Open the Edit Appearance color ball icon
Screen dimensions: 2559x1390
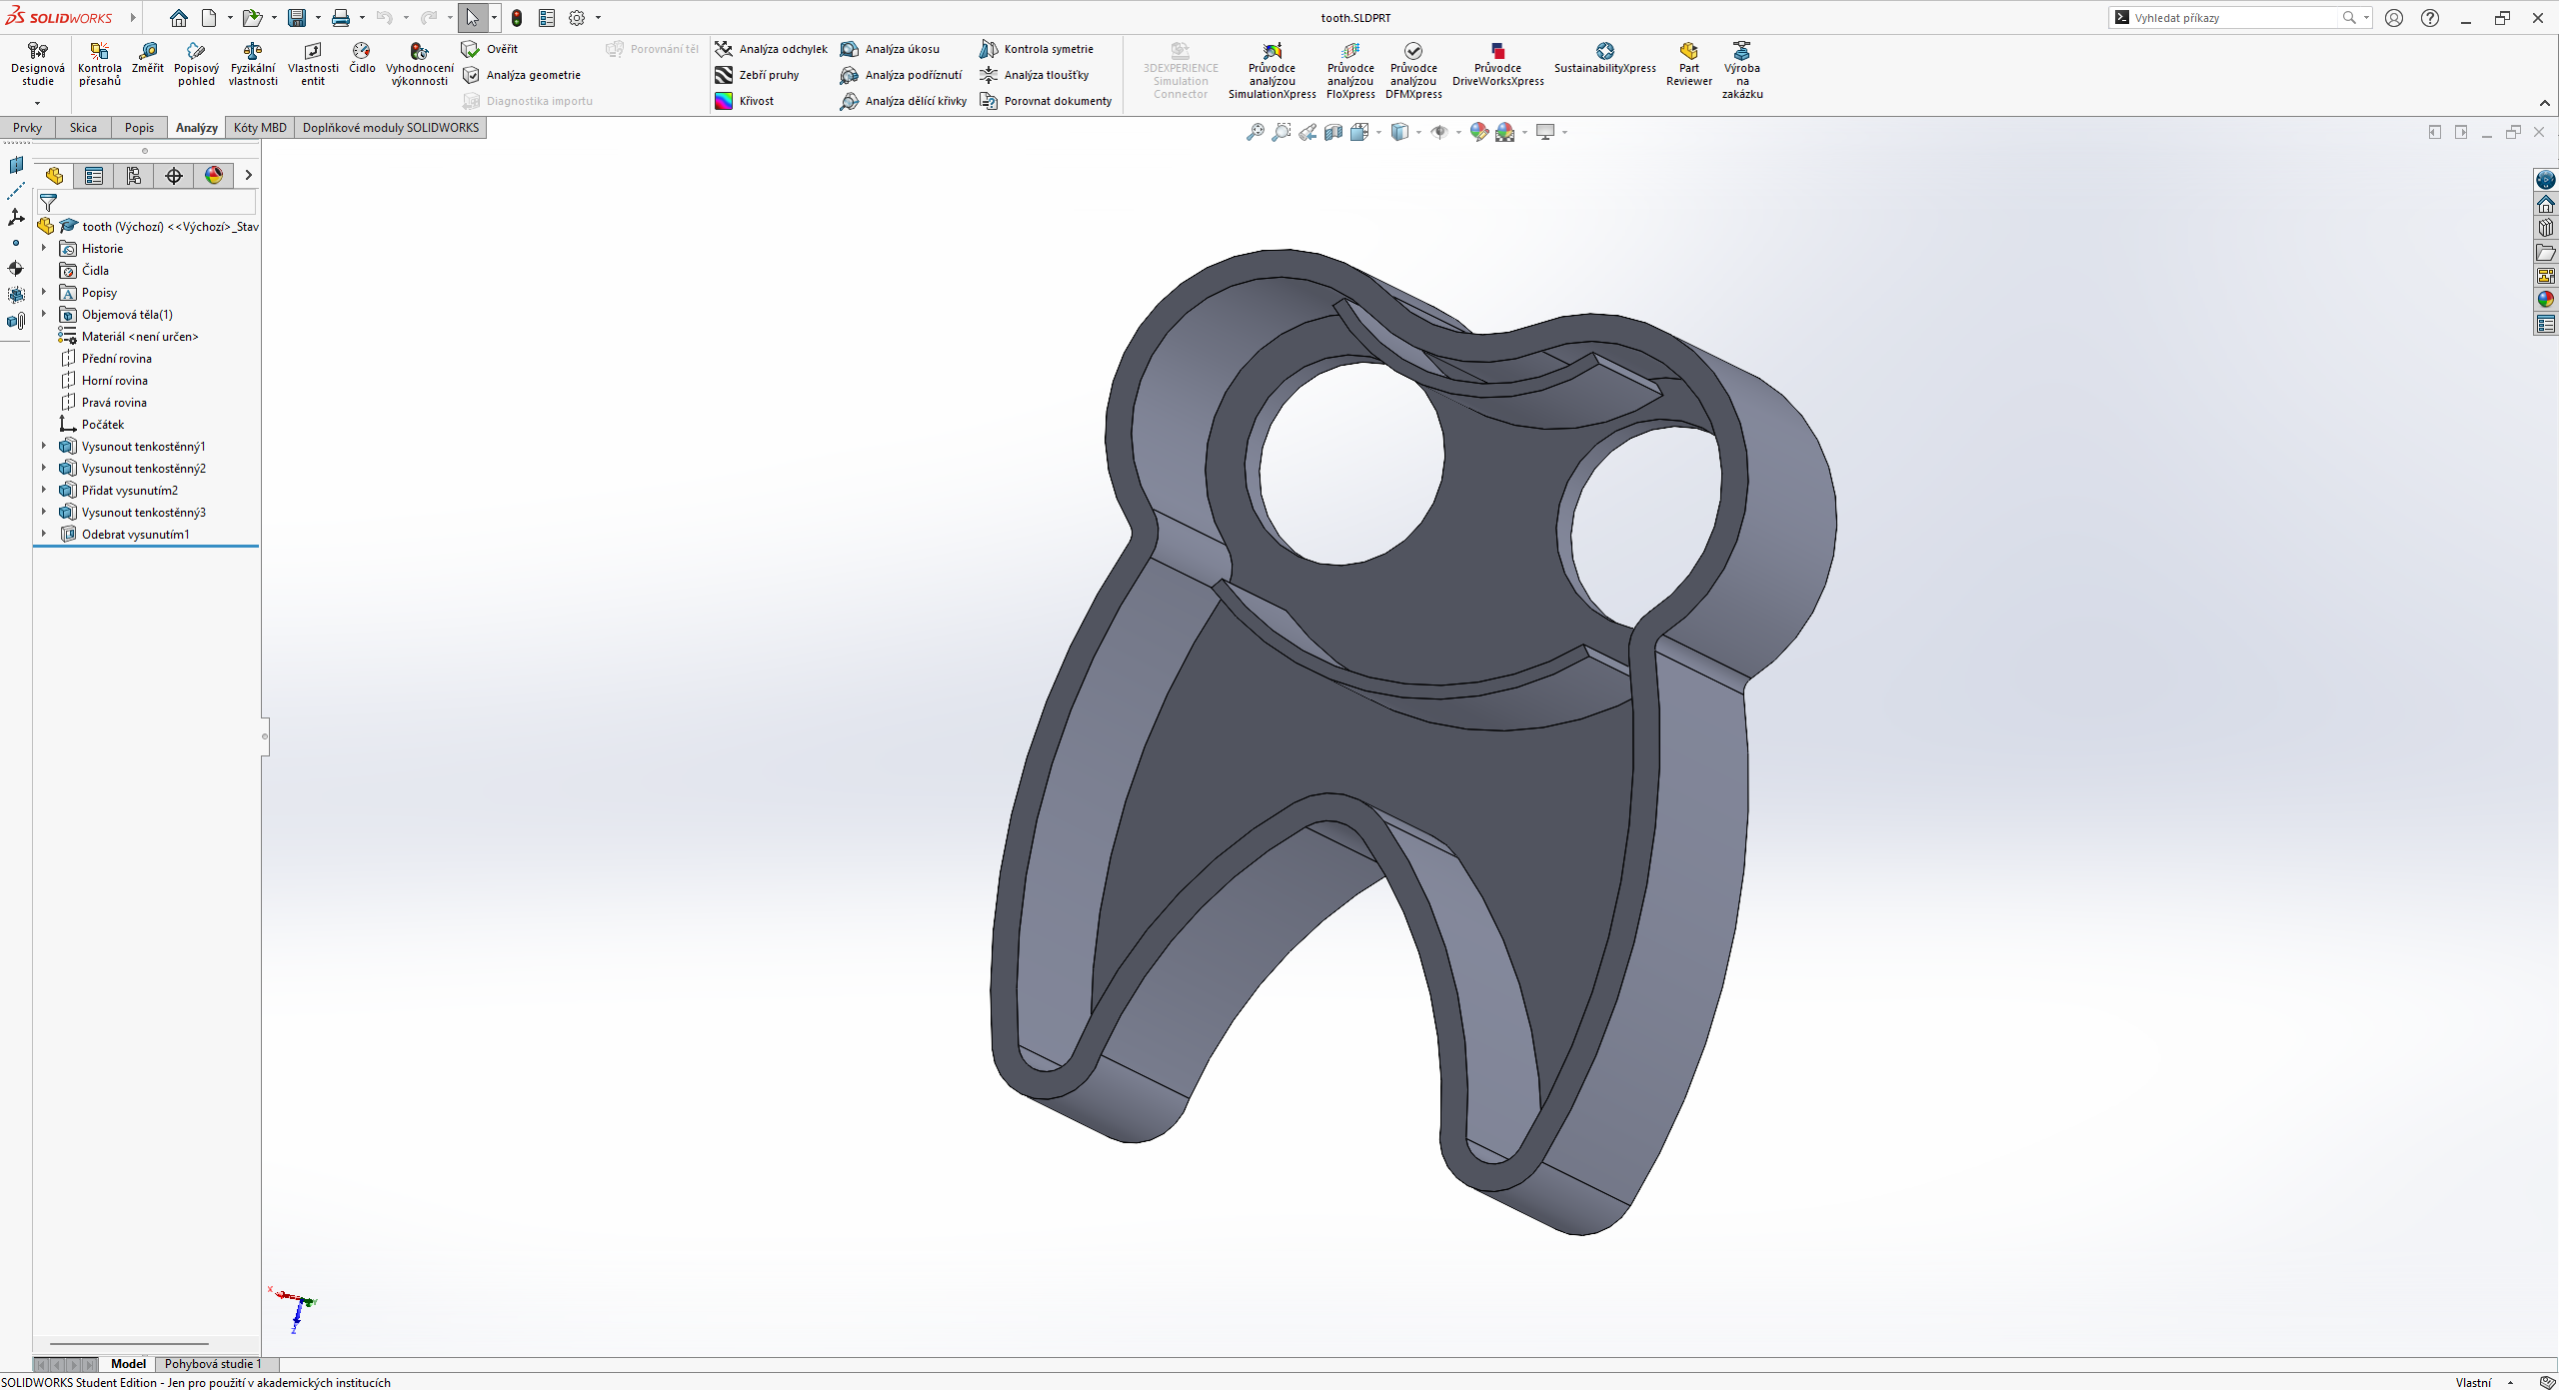1479,132
